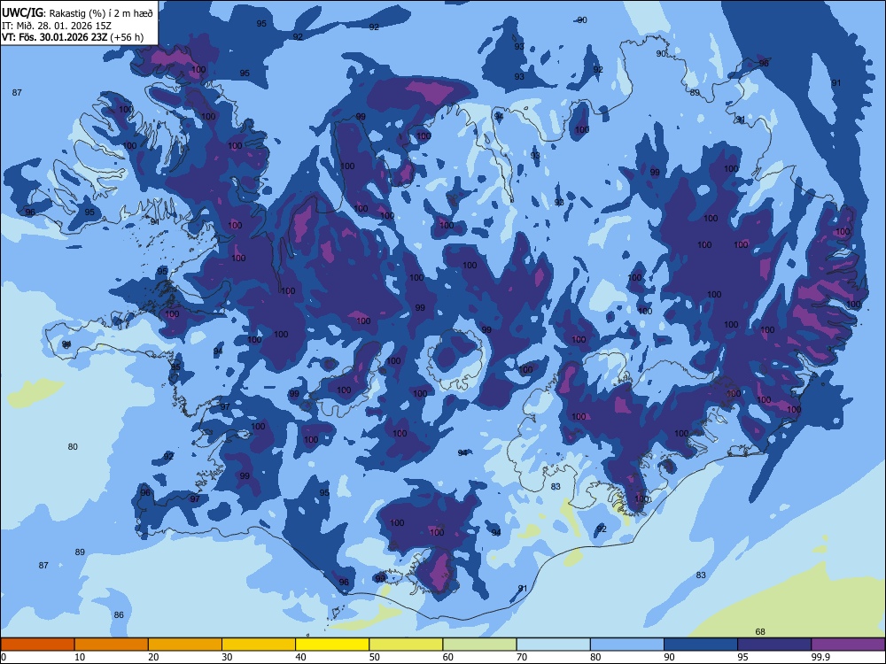Image resolution: width=886 pixels, height=664 pixels.
Task: Click the '80' humidity value on the map
Action: [73, 446]
